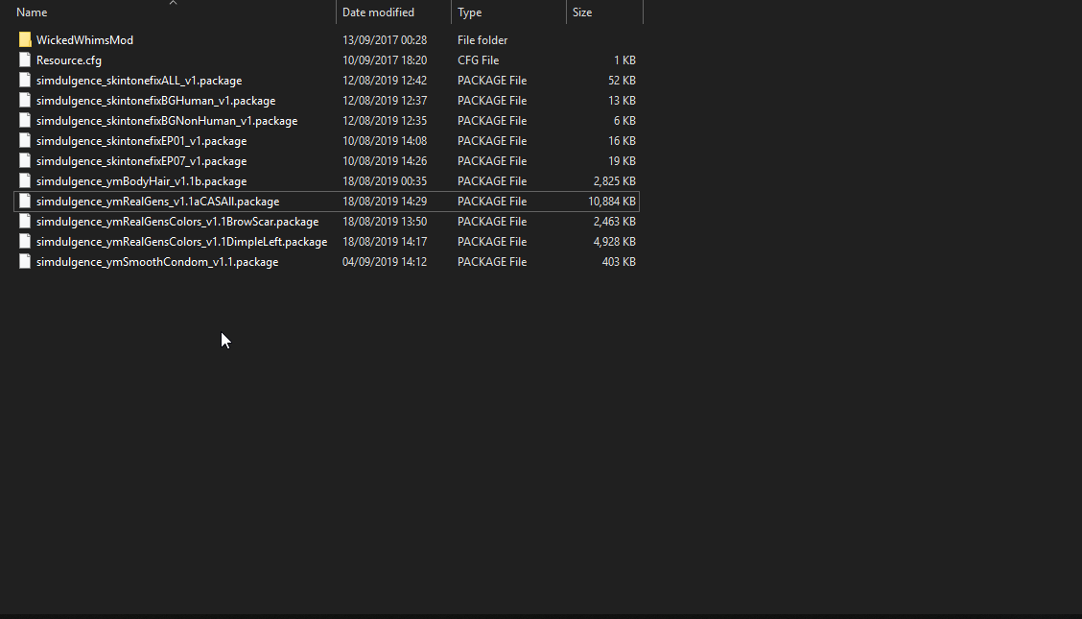Select simdulgence_skintonefixBGHuman_v1.package file name
This screenshot has width=1082, height=619.
(x=156, y=100)
